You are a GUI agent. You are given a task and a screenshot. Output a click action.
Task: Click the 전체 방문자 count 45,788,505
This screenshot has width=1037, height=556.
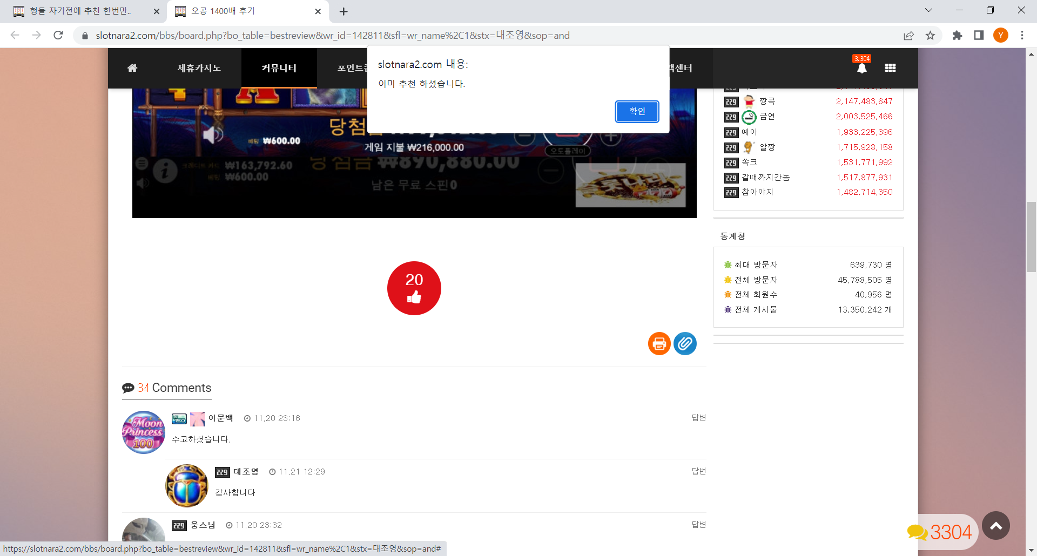[865, 280]
